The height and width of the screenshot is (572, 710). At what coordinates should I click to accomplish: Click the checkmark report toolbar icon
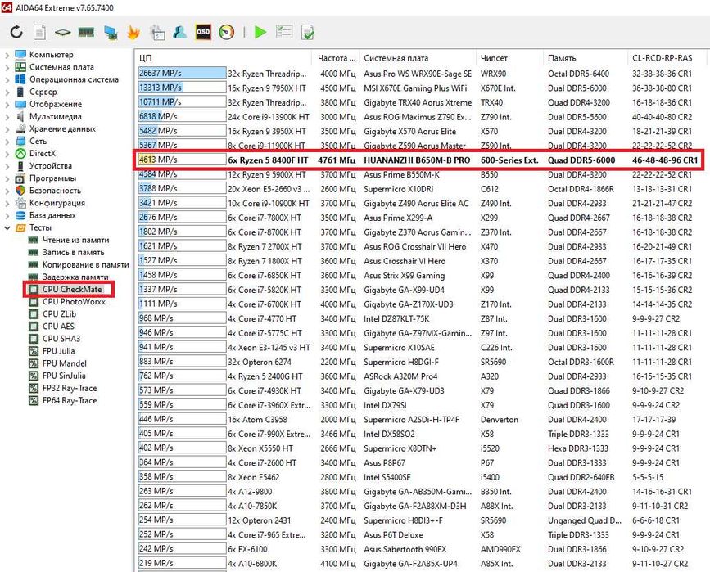click(307, 32)
